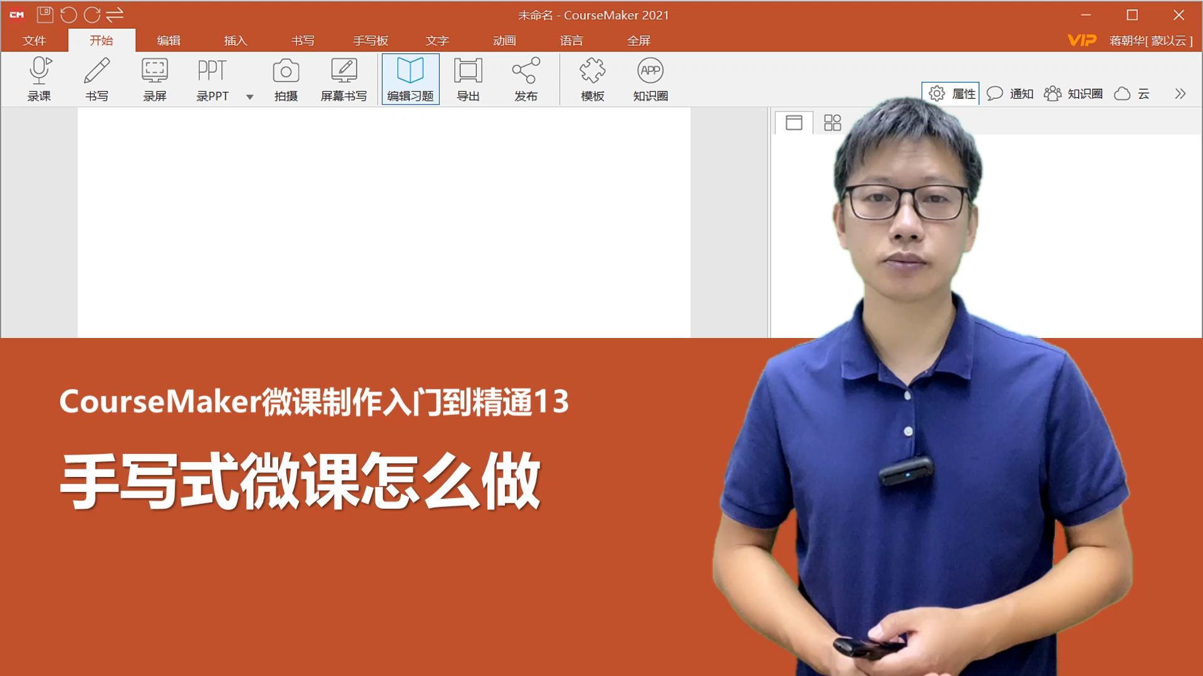Expand the 录PPT dropdown arrow
Viewport: 1203px width, 676px height.
[x=249, y=97]
